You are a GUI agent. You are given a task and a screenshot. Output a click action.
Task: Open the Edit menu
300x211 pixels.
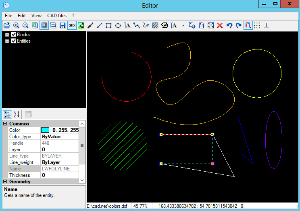coord(22,16)
